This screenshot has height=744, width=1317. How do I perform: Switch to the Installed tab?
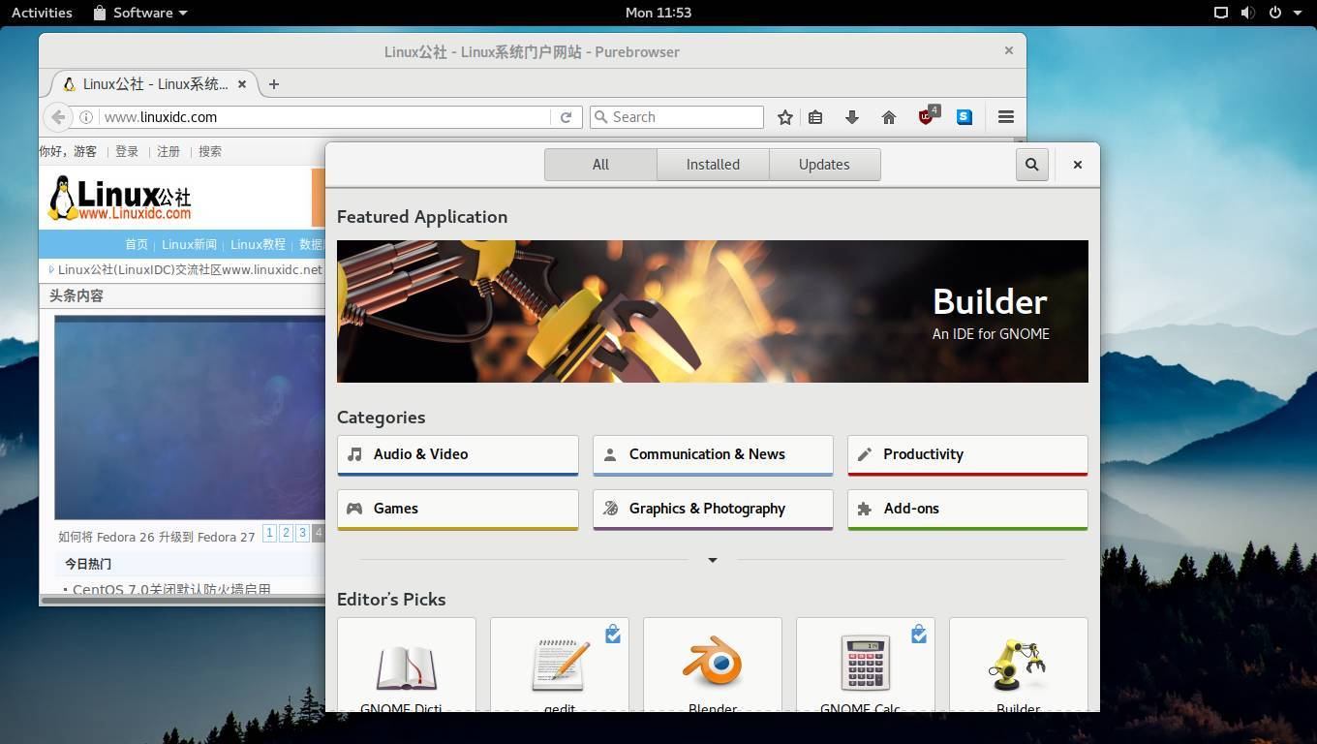point(713,165)
